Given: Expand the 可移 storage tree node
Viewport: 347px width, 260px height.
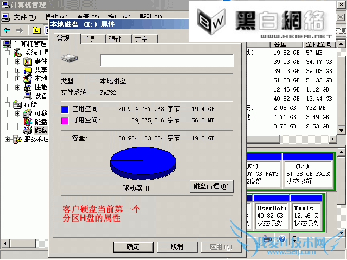Looking at the screenshot, I should tap(17, 113).
